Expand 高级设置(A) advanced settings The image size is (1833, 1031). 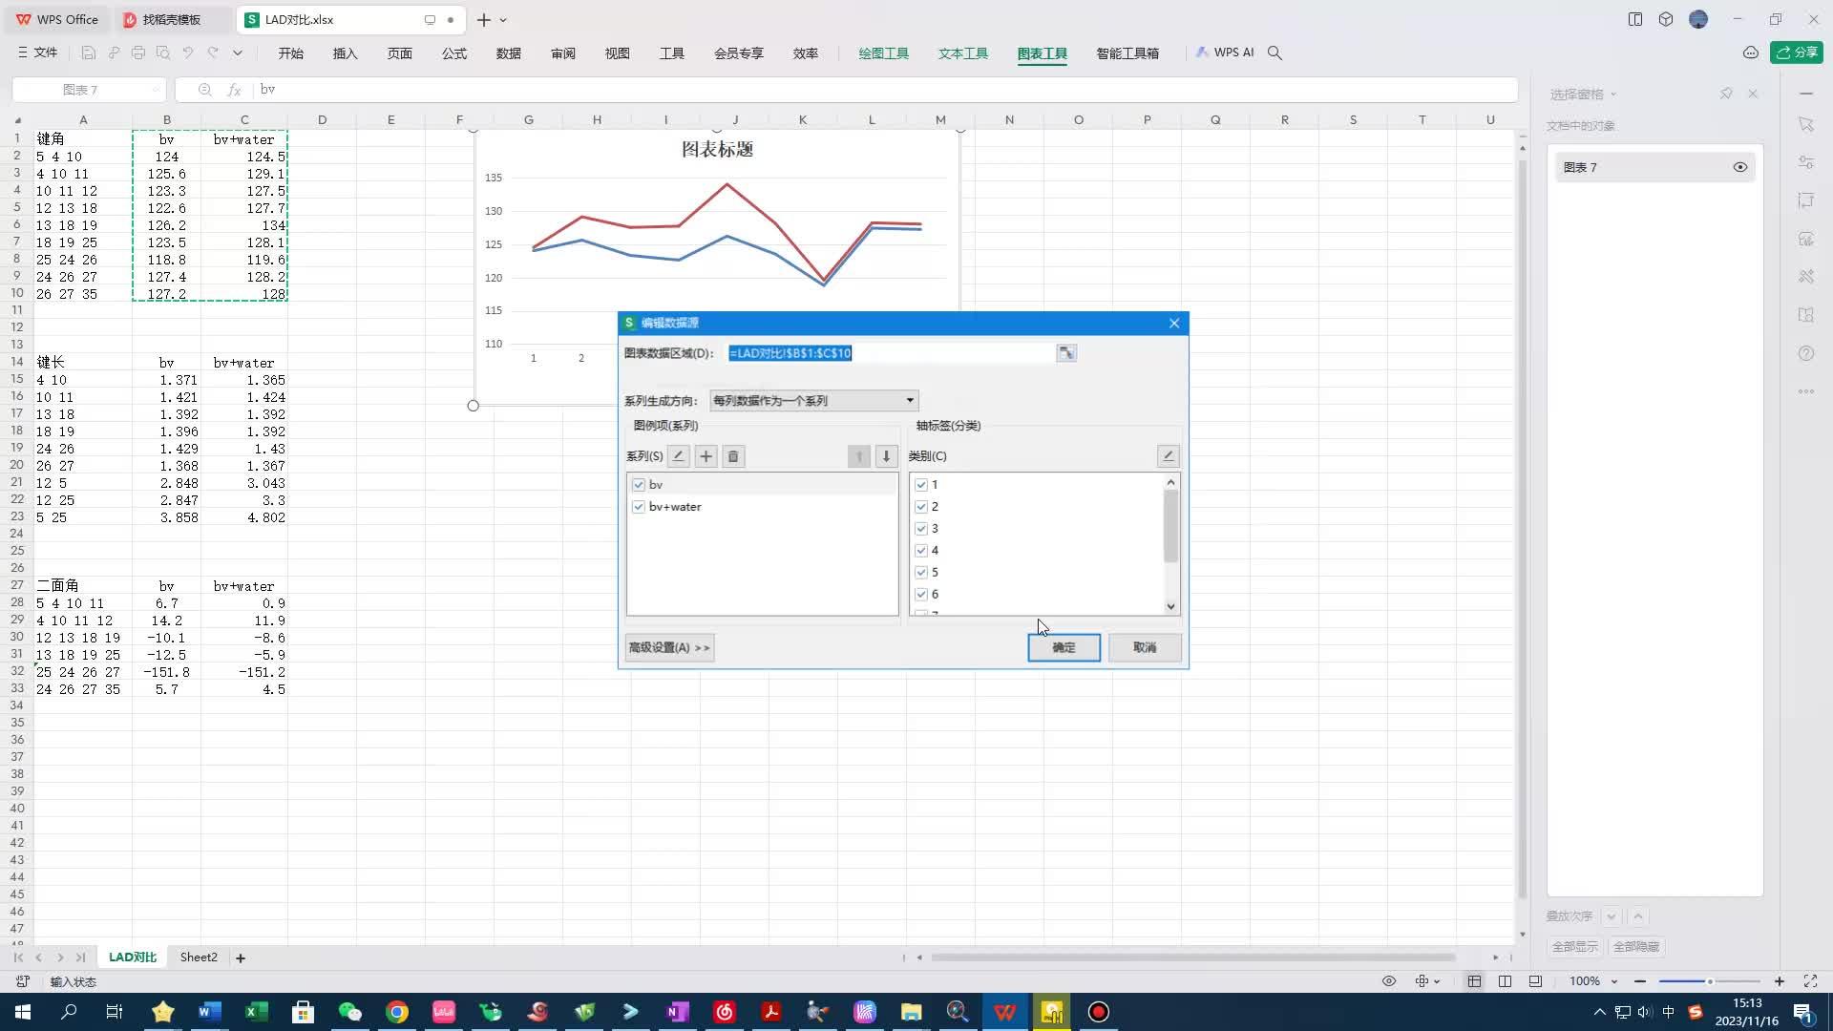coord(669,648)
